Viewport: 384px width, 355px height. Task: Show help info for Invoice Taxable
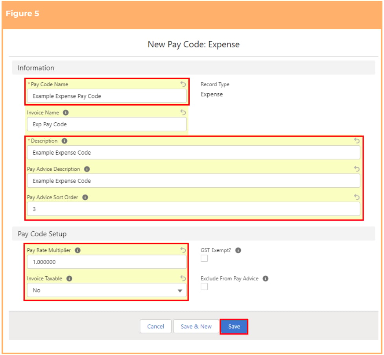[x=69, y=279]
